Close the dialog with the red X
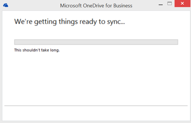 (182, 4)
